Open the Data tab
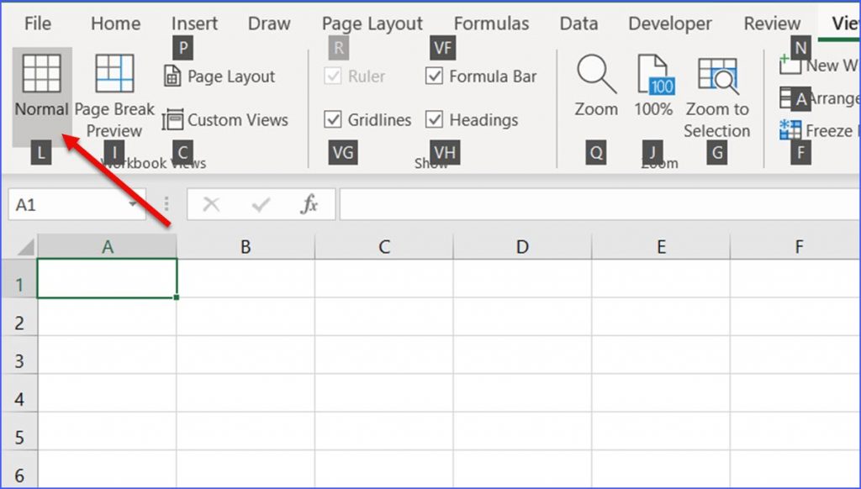The height and width of the screenshot is (489, 861). pyautogui.click(x=578, y=24)
